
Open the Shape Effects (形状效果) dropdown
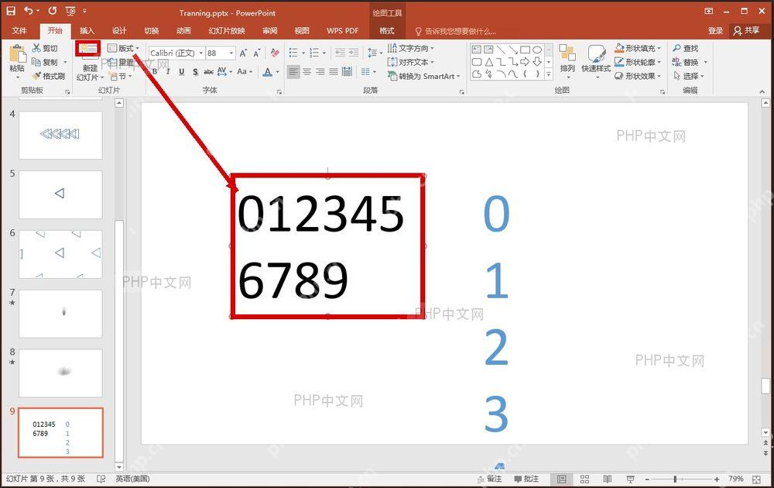(637, 76)
